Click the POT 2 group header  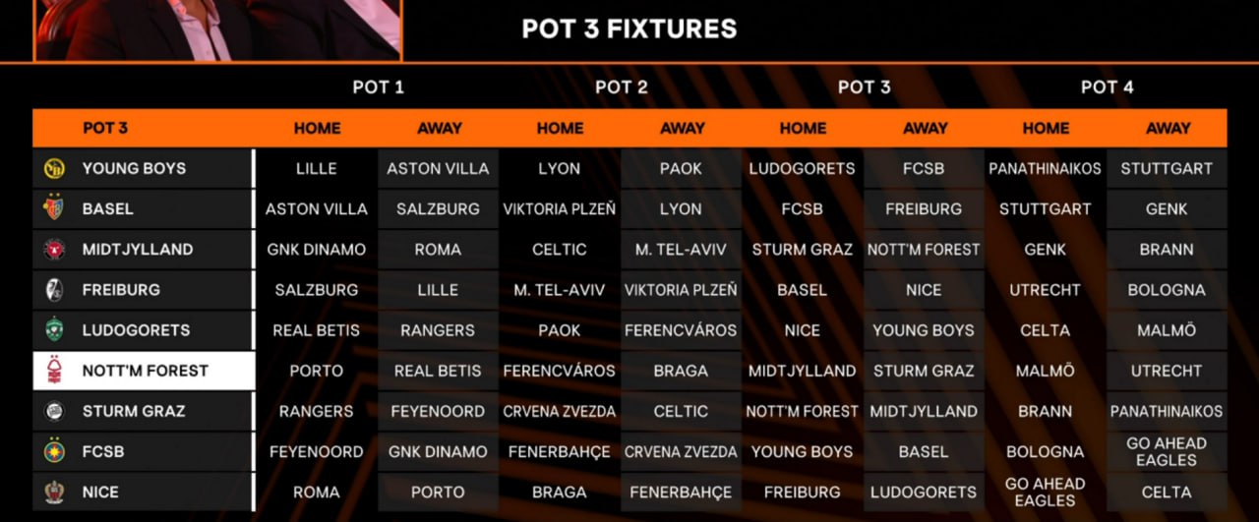621,87
